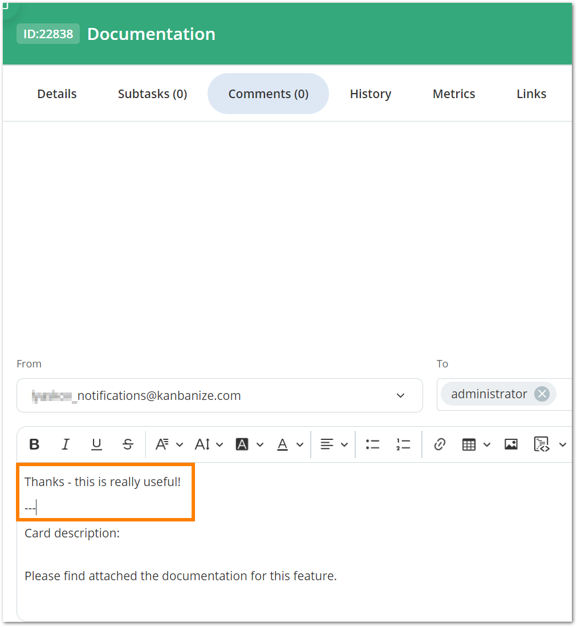Underline the selected text
577x627 pixels.
pyautogui.click(x=96, y=444)
